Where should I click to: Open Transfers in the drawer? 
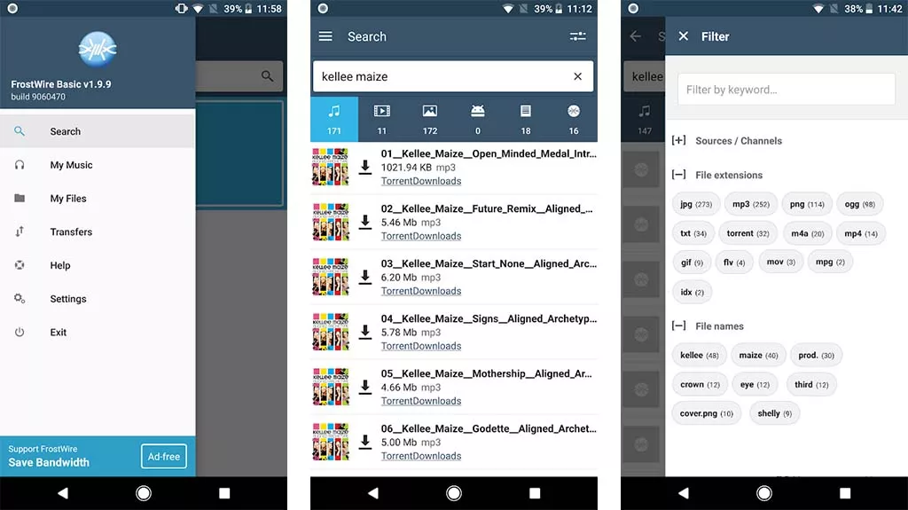pyautogui.click(x=98, y=231)
